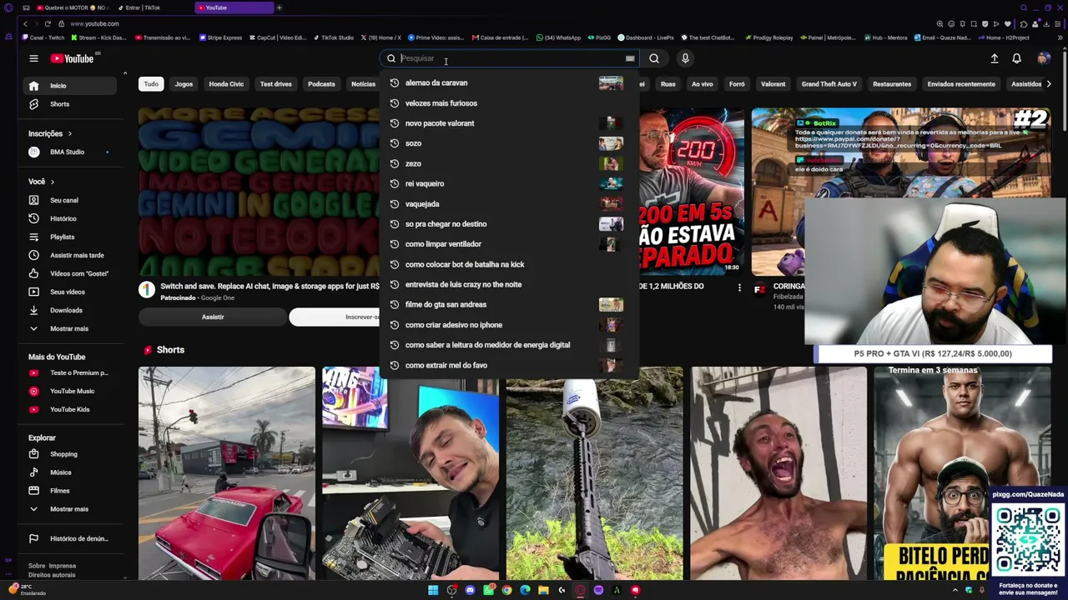Open the motherboard Shorts thumbnail
This screenshot has width=1068, height=600.
pyautogui.click(x=411, y=473)
